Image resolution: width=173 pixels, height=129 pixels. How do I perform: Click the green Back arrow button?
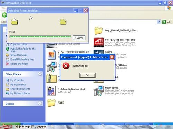coord(4,15)
